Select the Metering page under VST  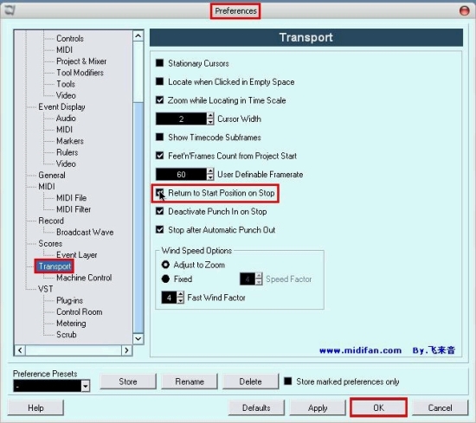point(71,324)
